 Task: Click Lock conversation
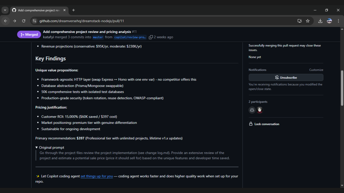(266, 124)
